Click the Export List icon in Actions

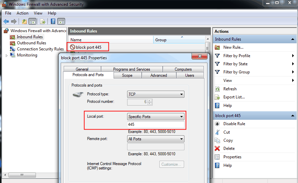[217, 97]
